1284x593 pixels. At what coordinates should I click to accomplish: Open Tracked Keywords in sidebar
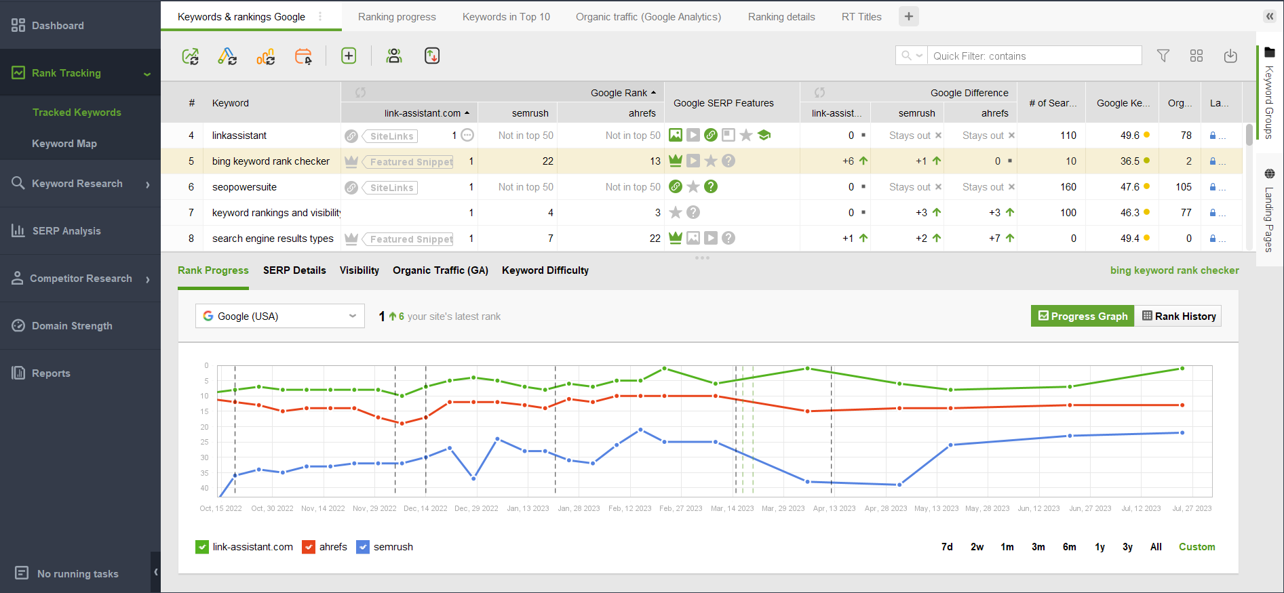pyautogui.click(x=77, y=113)
